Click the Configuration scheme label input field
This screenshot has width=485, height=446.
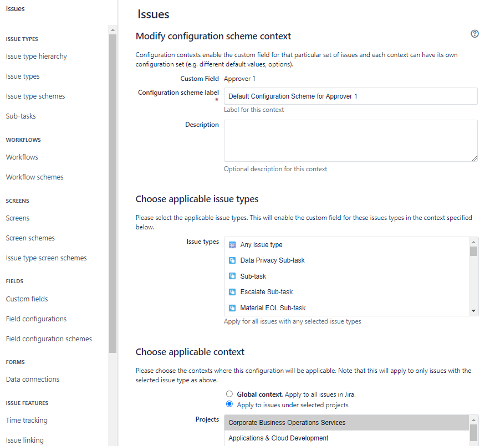point(350,96)
